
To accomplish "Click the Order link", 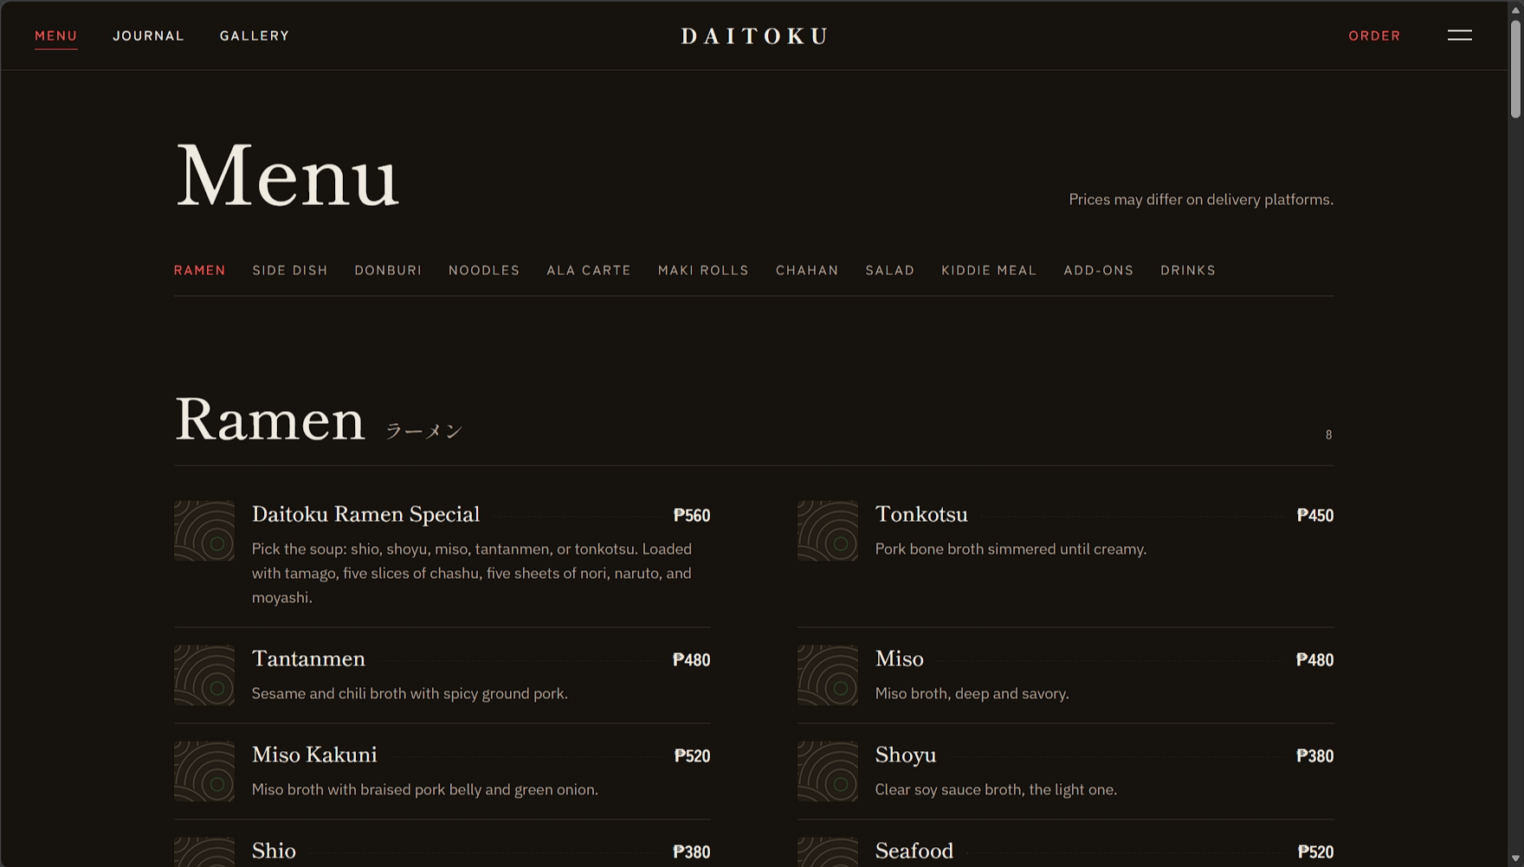I will tap(1374, 35).
